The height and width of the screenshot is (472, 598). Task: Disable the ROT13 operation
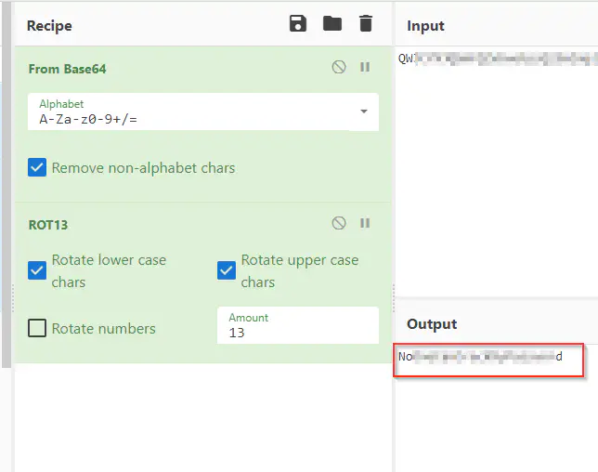(x=339, y=223)
